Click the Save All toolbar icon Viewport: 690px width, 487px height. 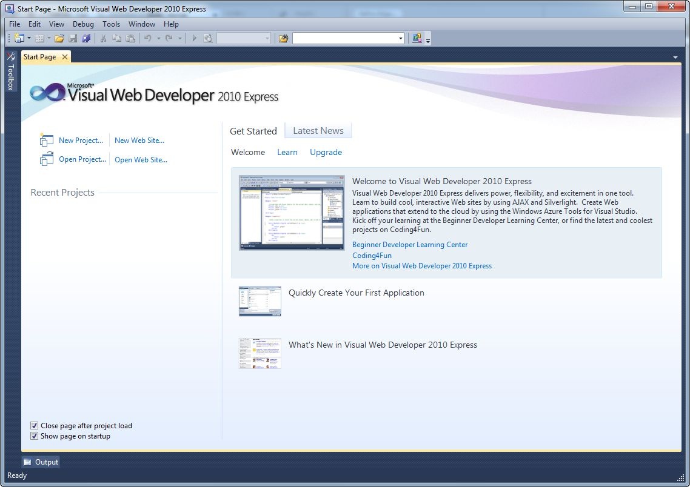pyautogui.click(x=86, y=38)
